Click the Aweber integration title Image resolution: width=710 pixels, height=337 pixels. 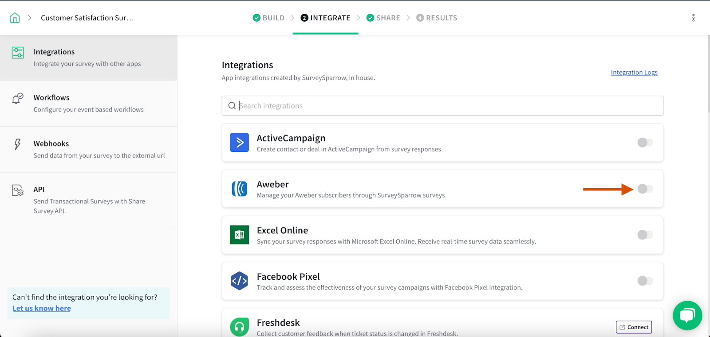point(273,184)
